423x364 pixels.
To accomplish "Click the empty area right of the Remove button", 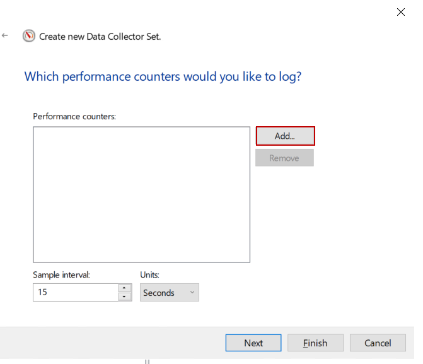I will coord(359,158).
